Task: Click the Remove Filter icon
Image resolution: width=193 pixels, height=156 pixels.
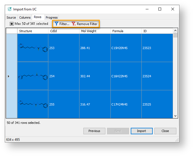Action: coord(74,24)
